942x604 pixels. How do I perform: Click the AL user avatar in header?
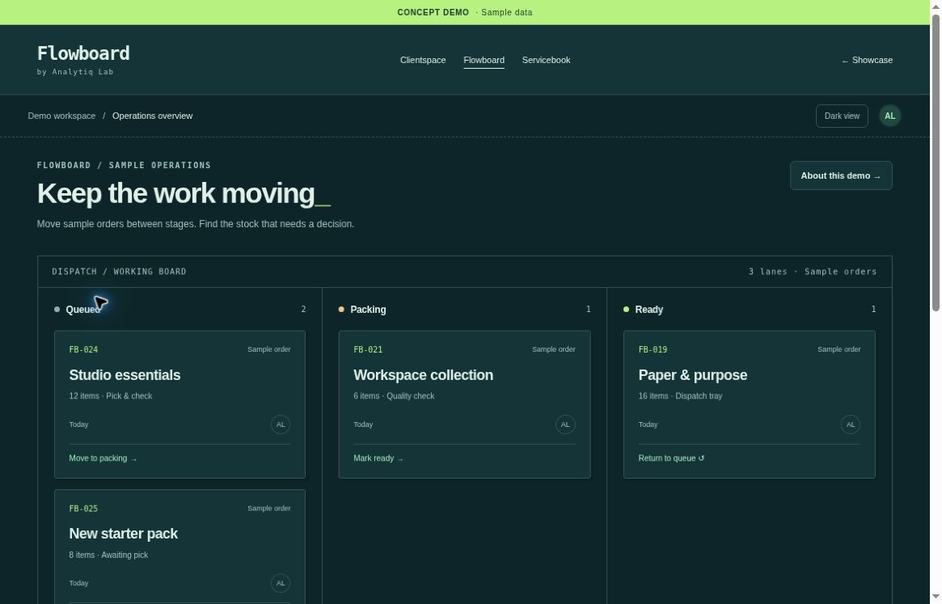pyautogui.click(x=889, y=116)
